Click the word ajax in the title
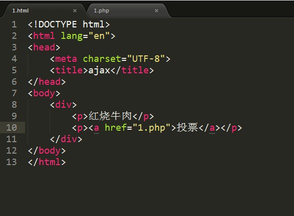This screenshot has width=294, height=216. [x=99, y=70]
